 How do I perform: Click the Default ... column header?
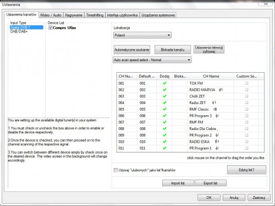point(147,76)
